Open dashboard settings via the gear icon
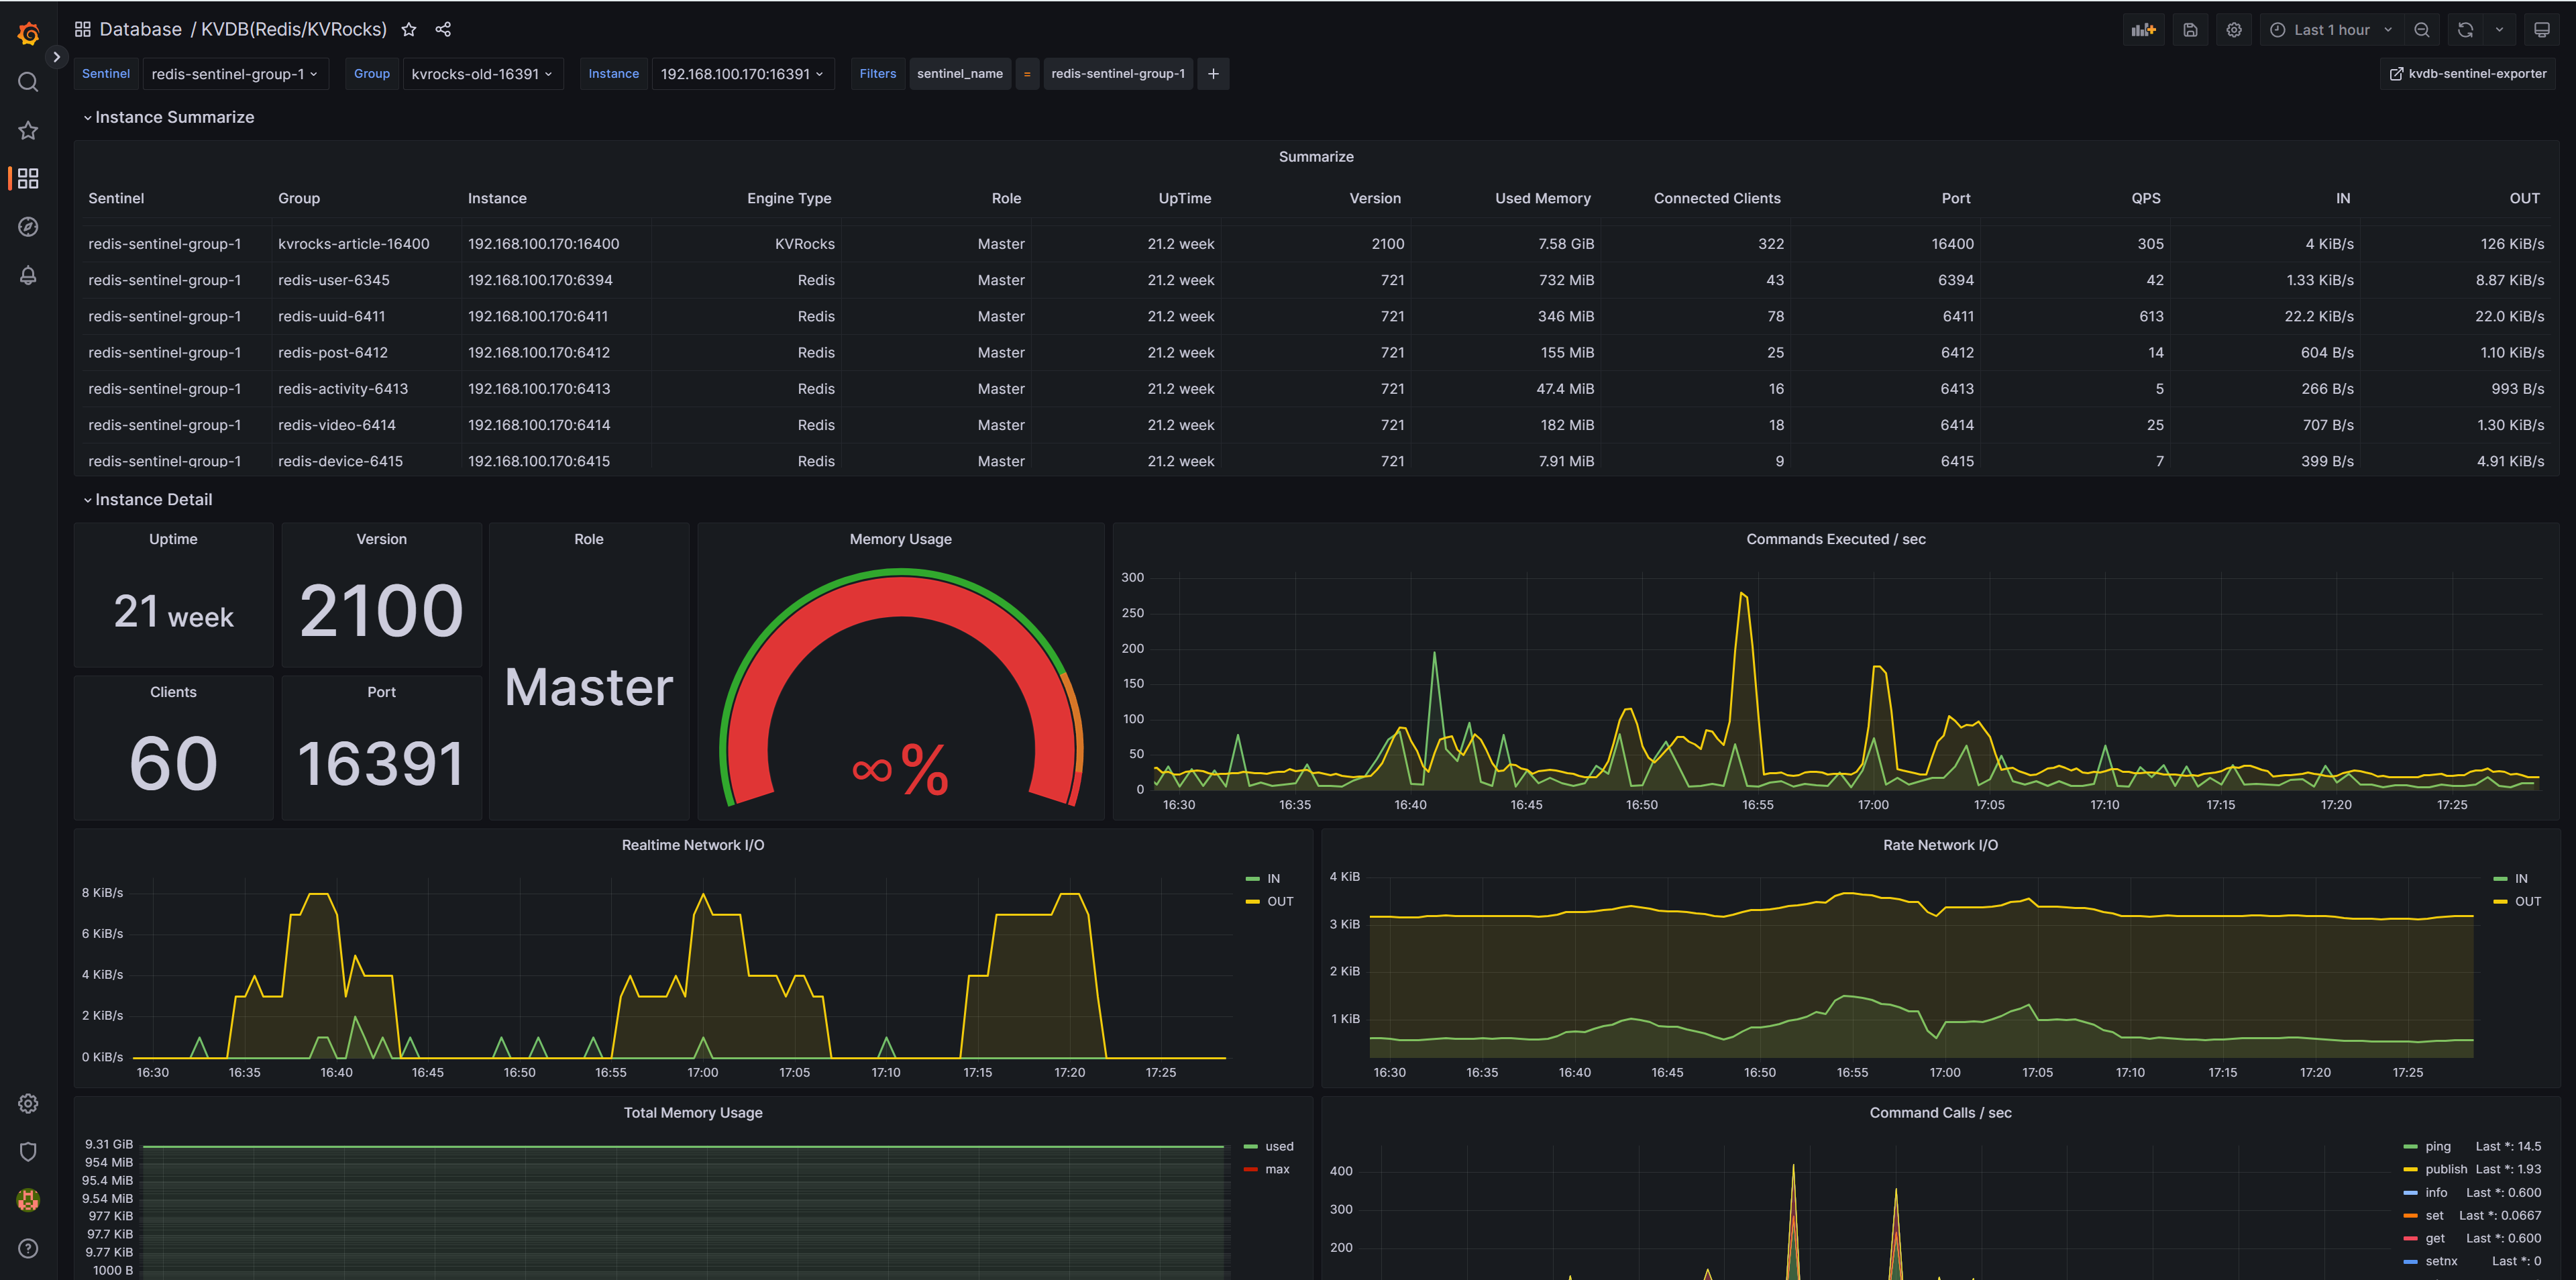 [2234, 29]
